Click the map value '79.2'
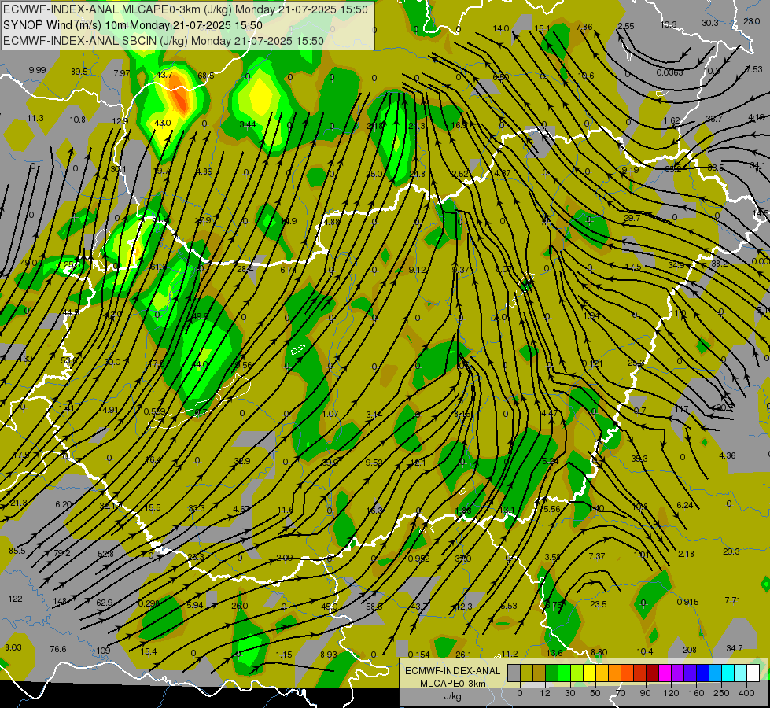The image size is (770, 708). (62, 553)
